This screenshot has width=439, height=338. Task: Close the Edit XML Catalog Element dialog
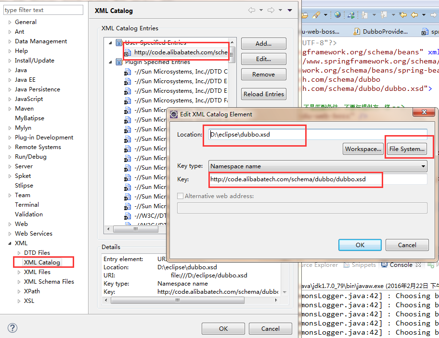[x=424, y=112]
